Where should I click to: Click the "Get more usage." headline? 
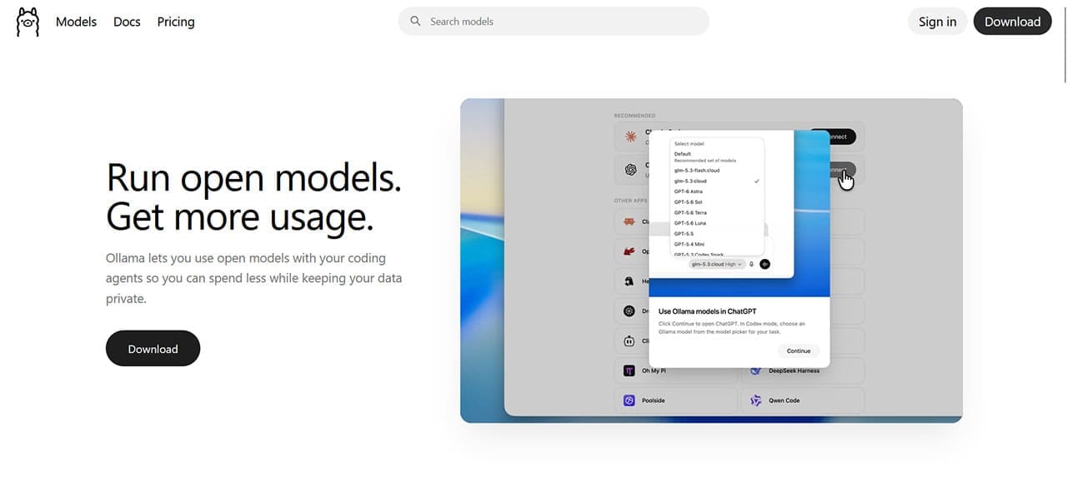point(240,216)
